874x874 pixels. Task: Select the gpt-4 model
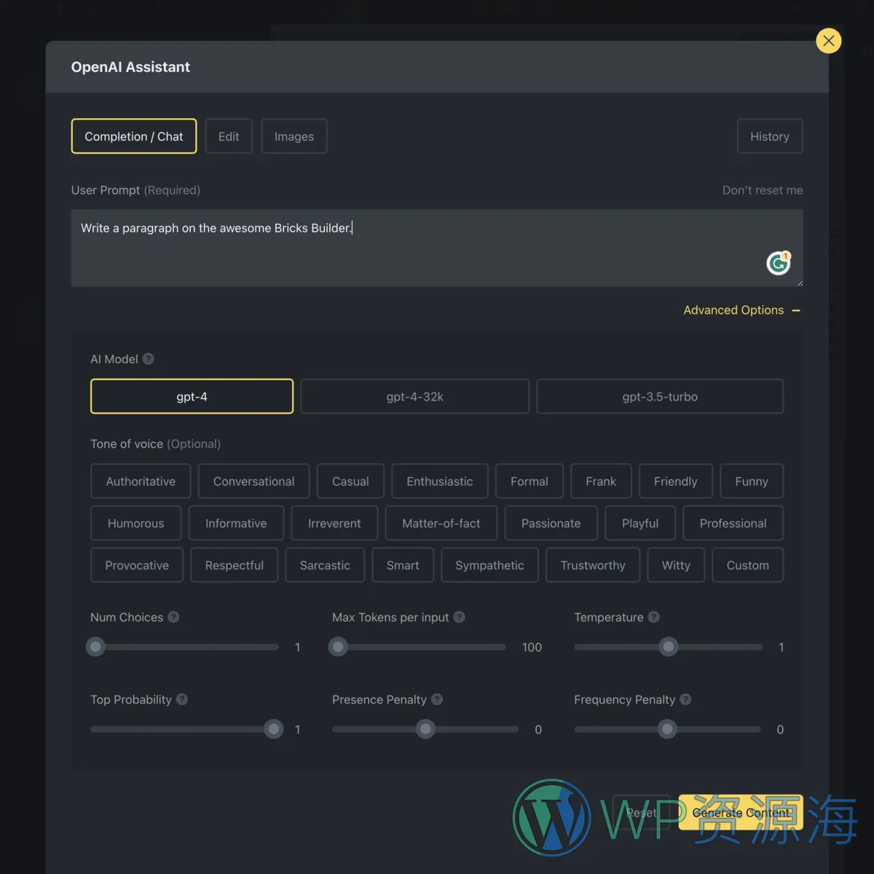(192, 396)
